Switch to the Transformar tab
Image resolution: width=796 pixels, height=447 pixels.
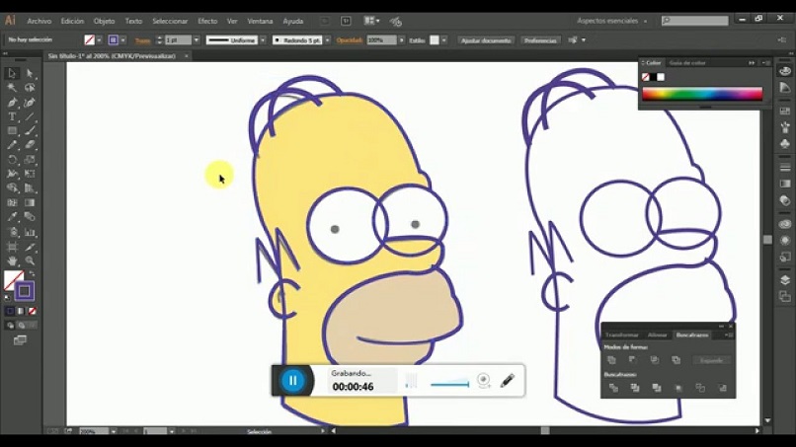pyautogui.click(x=622, y=335)
